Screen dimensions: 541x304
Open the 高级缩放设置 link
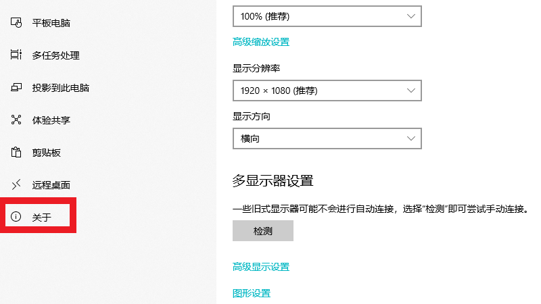(261, 42)
